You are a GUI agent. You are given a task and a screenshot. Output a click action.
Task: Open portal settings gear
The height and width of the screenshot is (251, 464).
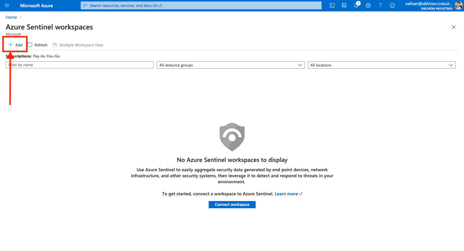[x=368, y=5]
